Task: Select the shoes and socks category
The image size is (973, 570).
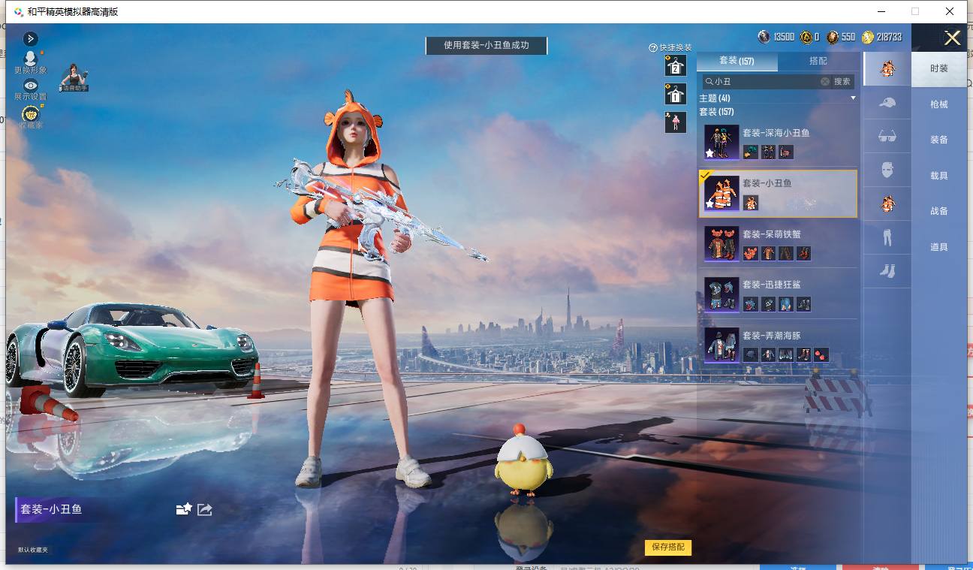Action: (887, 270)
